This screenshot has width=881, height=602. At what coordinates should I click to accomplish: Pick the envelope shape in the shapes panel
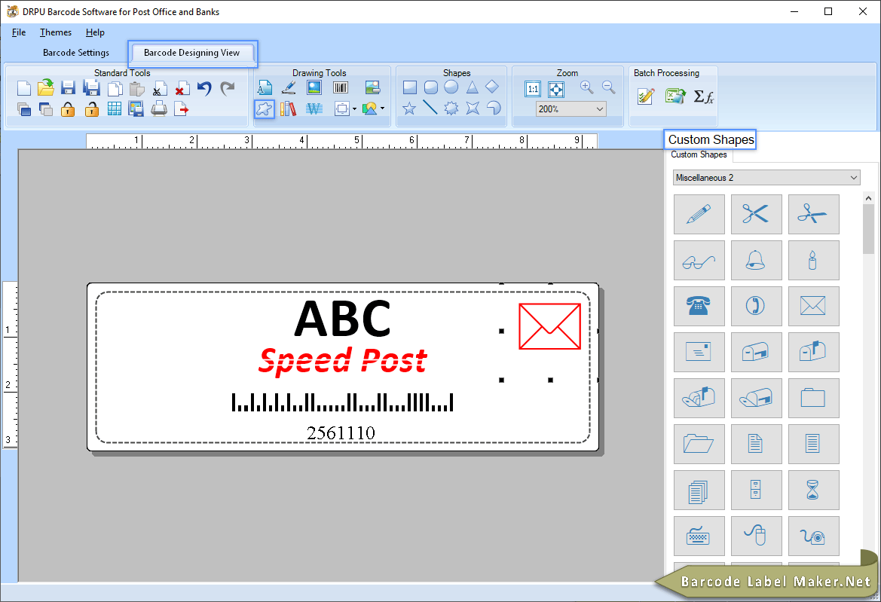814,306
